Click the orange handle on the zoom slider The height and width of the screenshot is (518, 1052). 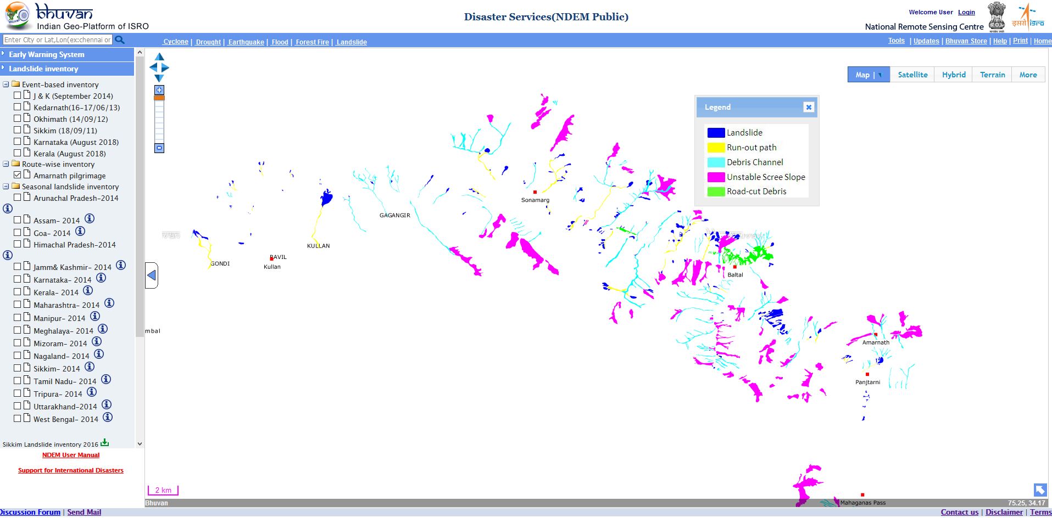(x=159, y=97)
